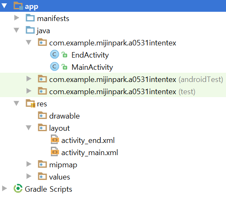Click the java folder icon
The image size is (226, 198).
click(x=30, y=30)
